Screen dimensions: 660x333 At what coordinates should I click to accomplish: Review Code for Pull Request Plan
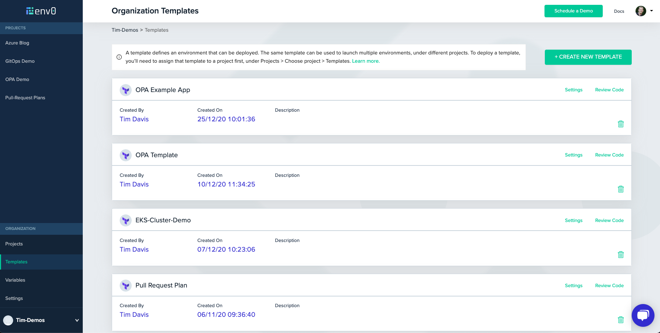[x=609, y=286]
